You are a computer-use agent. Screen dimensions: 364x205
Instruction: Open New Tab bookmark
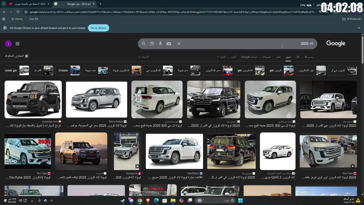pyautogui.click(x=34, y=19)
